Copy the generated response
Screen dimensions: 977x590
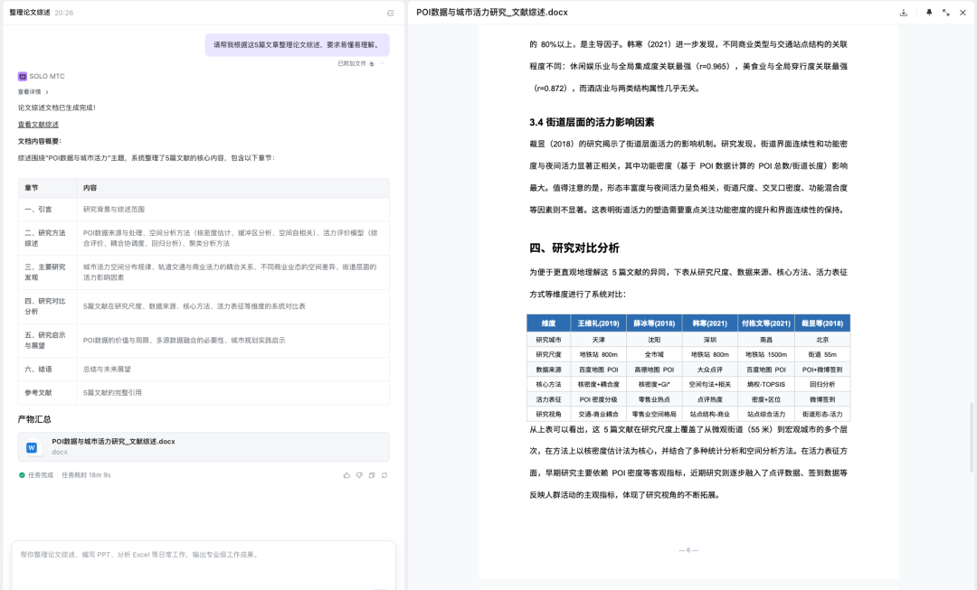[x=371, y=475]
